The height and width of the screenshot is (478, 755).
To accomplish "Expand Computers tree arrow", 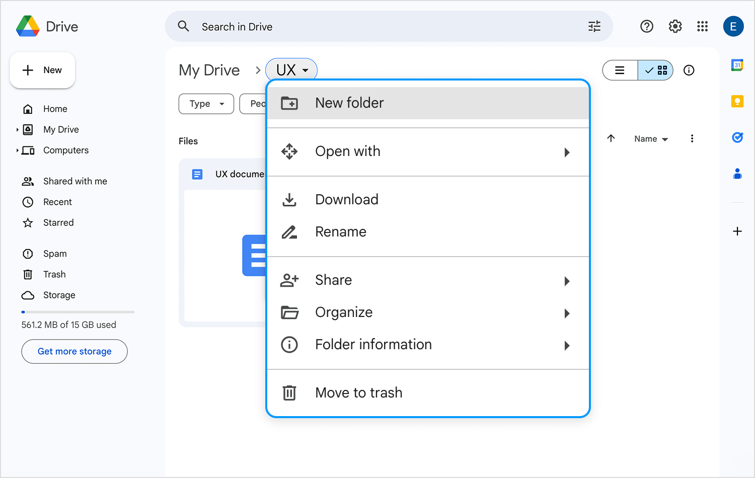I will tap(18, 150).
